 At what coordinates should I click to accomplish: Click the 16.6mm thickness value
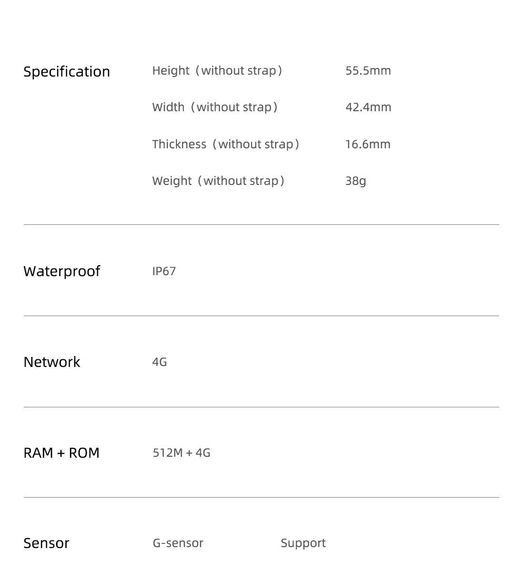click(368, 144)
